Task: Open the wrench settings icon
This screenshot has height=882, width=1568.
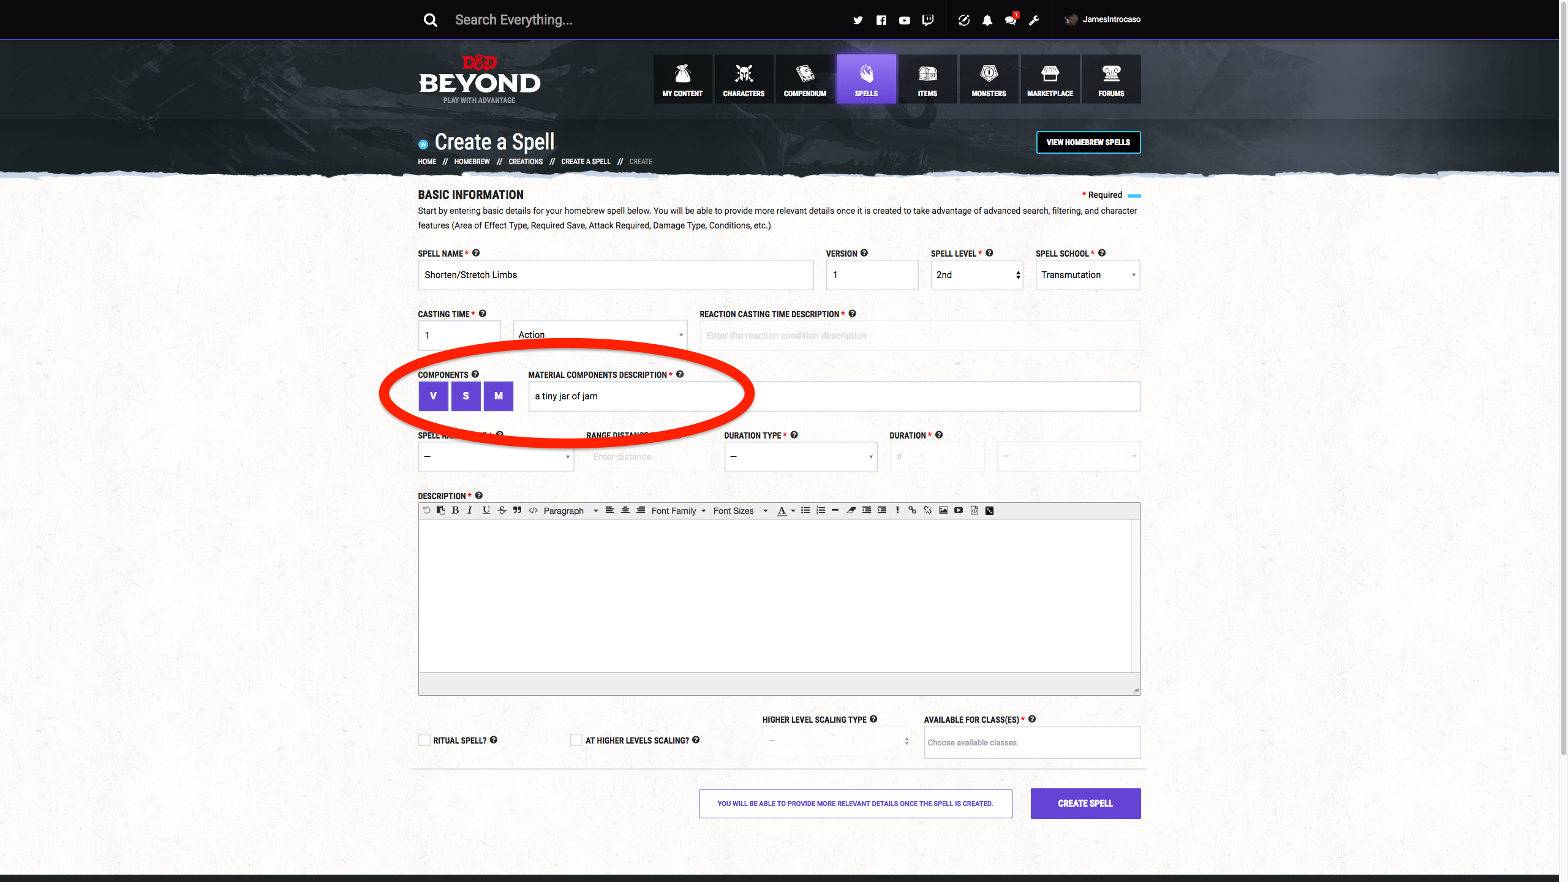Action: point(1034,20)
